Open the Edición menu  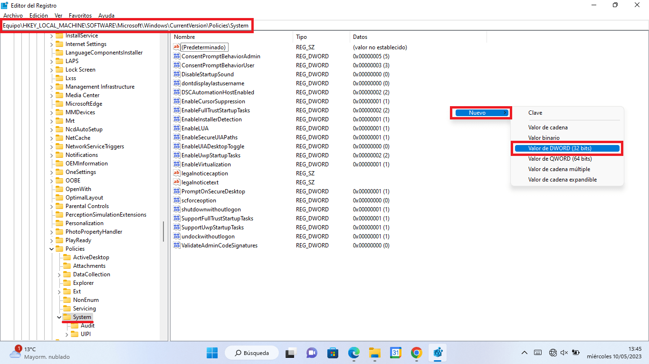coord(38,16)
